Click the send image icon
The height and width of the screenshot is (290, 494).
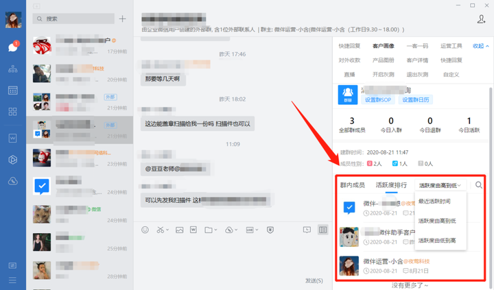[180, 230]
